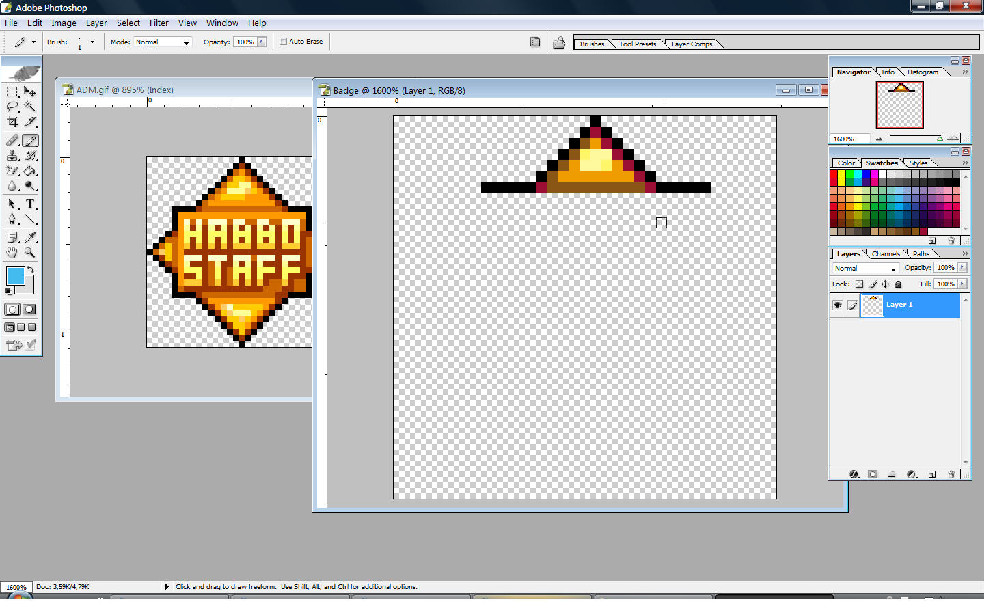Select the Move tool
The height and width of the screenshot is (604, 995).
coord(30,92)
